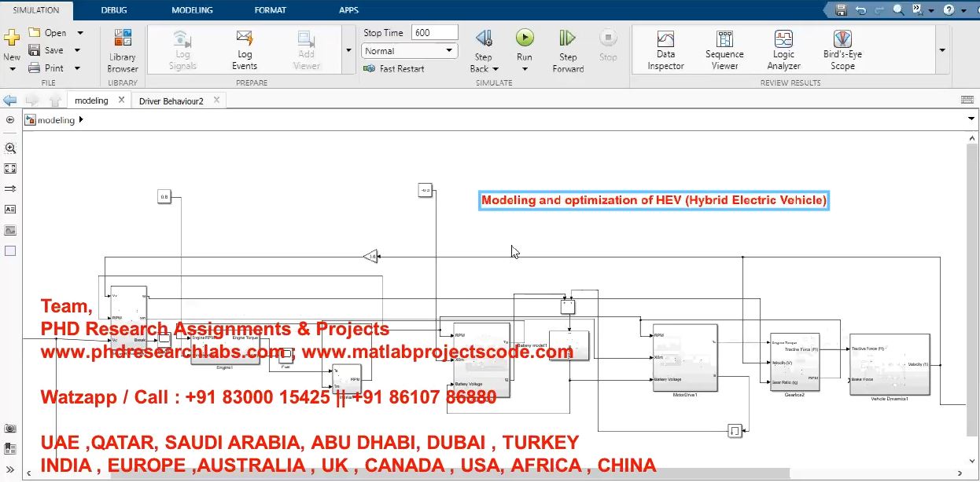The height and width of the screenshot is (482, 980).
Task: Switch to the APPS ribbon tab
Action: (348, 10)
